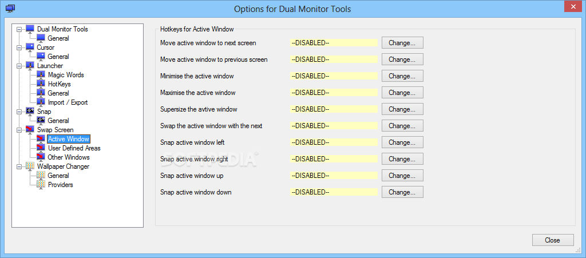
Task: Open the Other Windows page
Action: click(x=69, y=157)
